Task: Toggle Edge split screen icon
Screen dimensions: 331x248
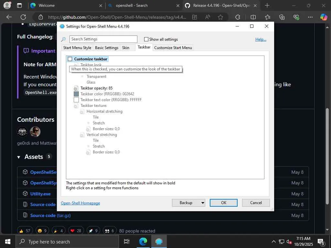Action: 253,17
